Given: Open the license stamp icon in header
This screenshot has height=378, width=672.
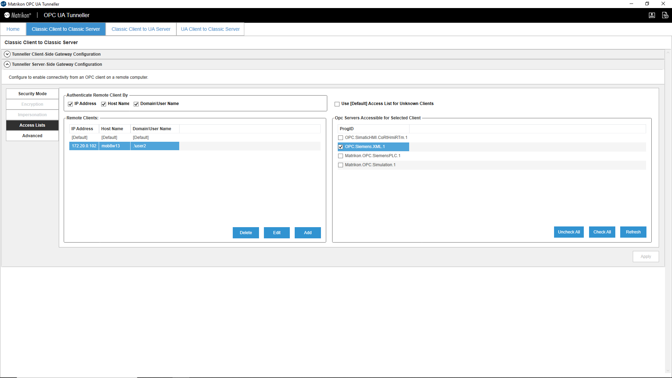Looking at the screenshot, I should coord(652,15).
